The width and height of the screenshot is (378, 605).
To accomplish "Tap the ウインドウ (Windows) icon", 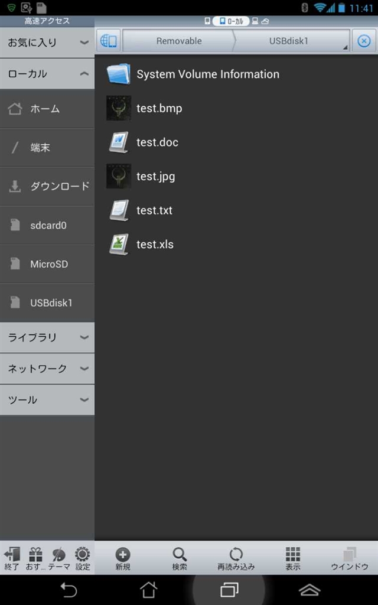I will 350,557.
